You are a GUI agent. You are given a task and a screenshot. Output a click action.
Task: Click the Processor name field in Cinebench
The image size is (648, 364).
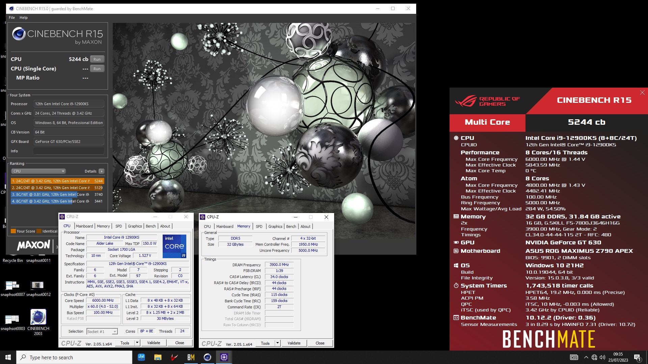[69, 104]
